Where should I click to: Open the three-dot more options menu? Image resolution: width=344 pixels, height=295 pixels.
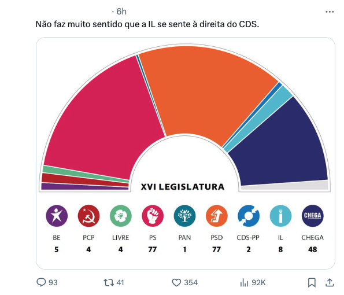[330, 12]
